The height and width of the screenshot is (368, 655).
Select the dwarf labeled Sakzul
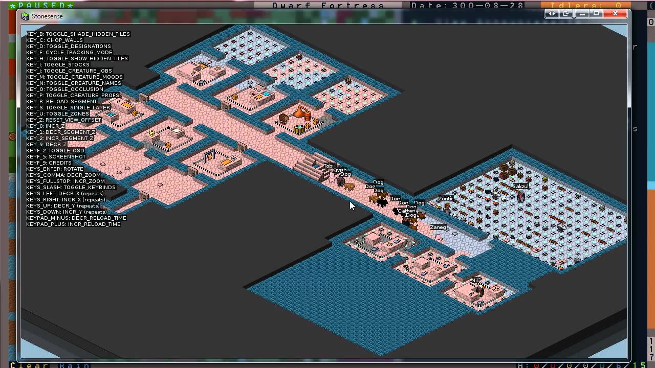click(x=520, y=196)
